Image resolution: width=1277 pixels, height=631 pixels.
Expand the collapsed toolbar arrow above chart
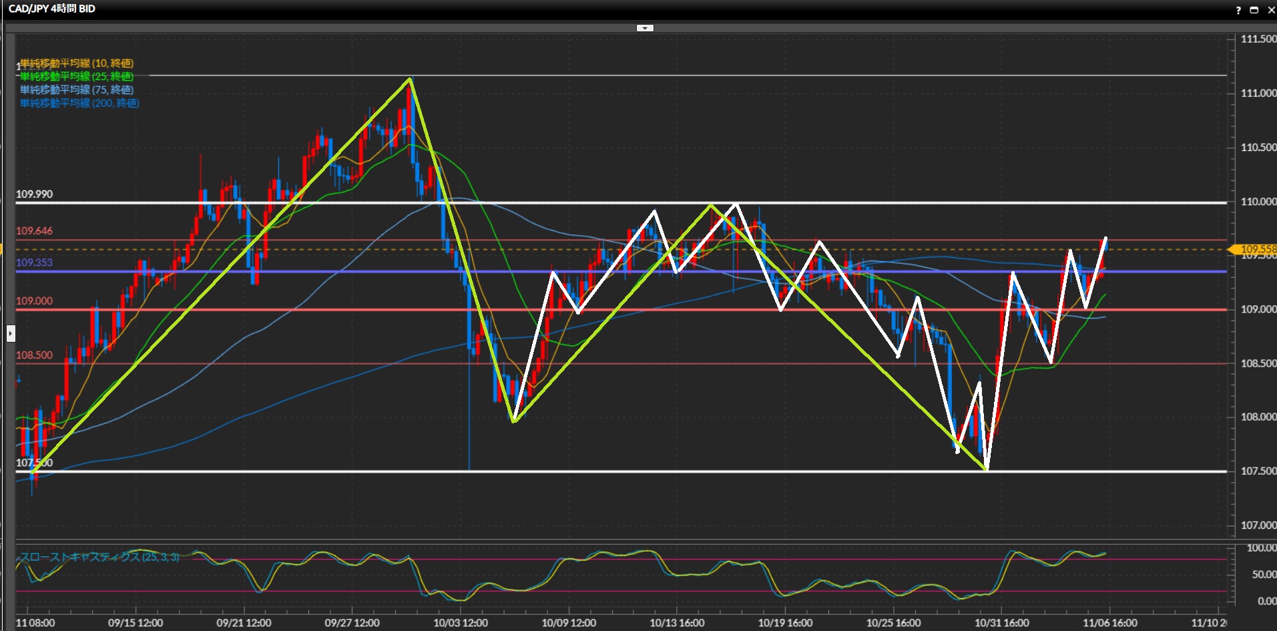click(645, 28)
